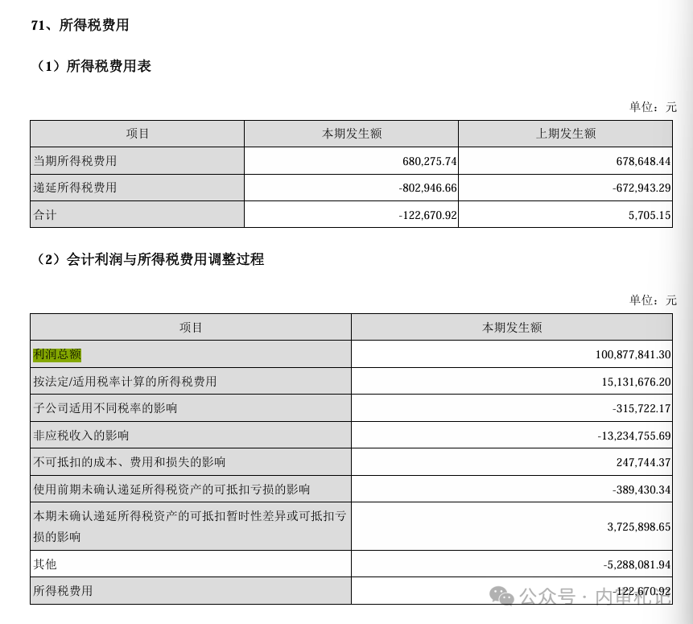This screenshot has width=693, height=624.
Task: Select the "合计" row label
Action: coord(45,215)
